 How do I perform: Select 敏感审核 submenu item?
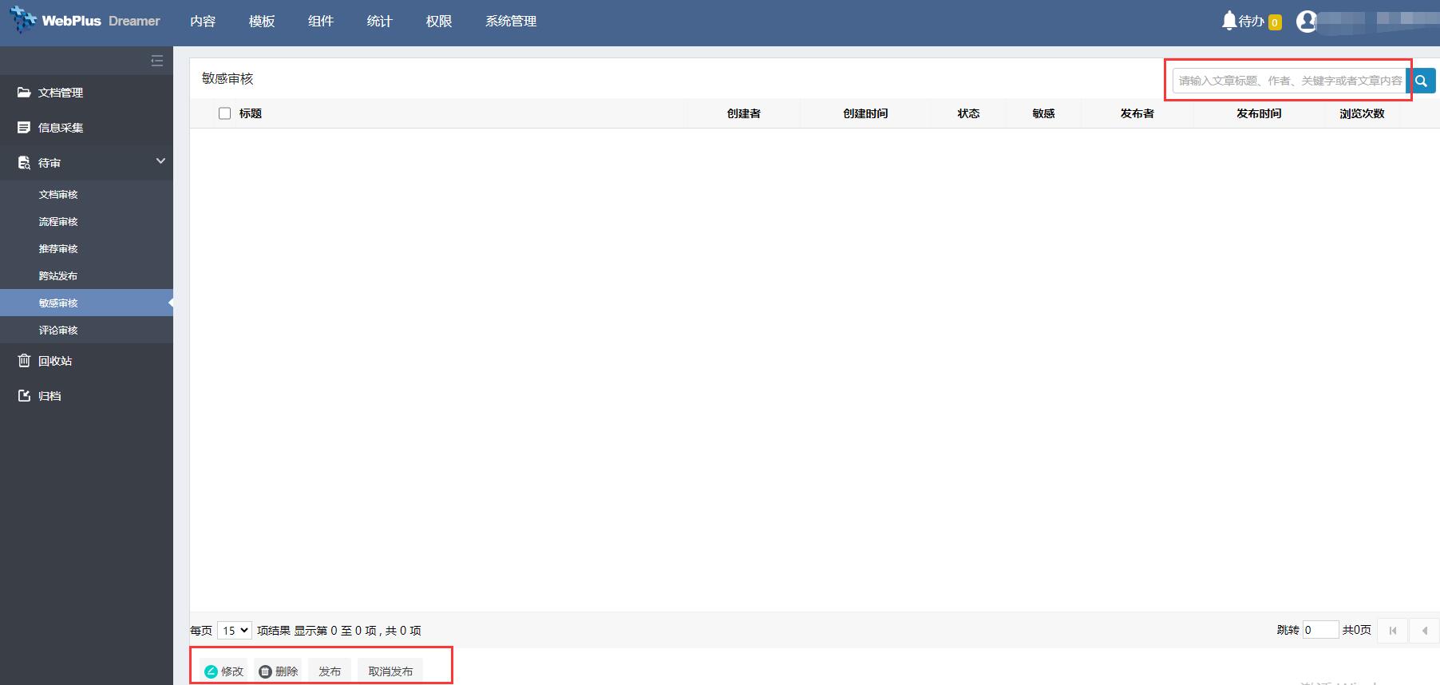(x=86, y=303)
